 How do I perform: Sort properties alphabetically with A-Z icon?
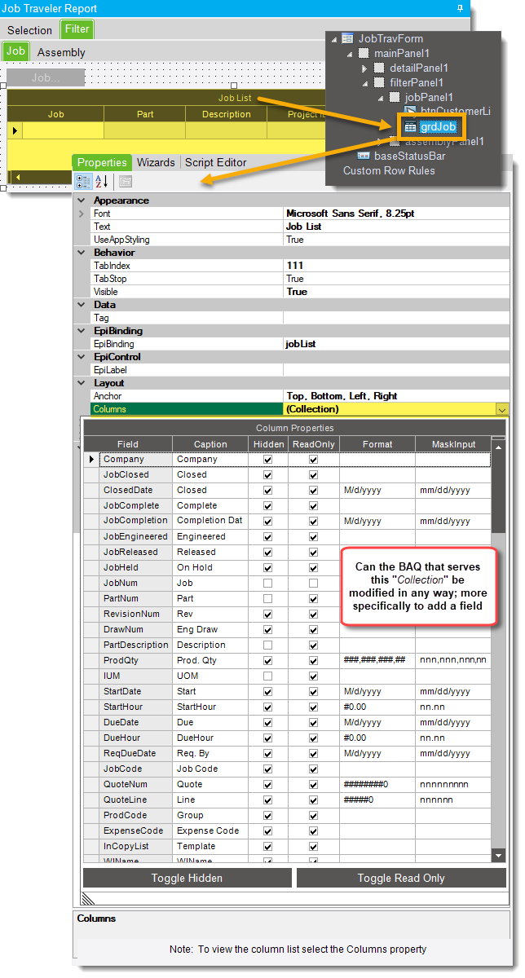click(x=103, y=182)
